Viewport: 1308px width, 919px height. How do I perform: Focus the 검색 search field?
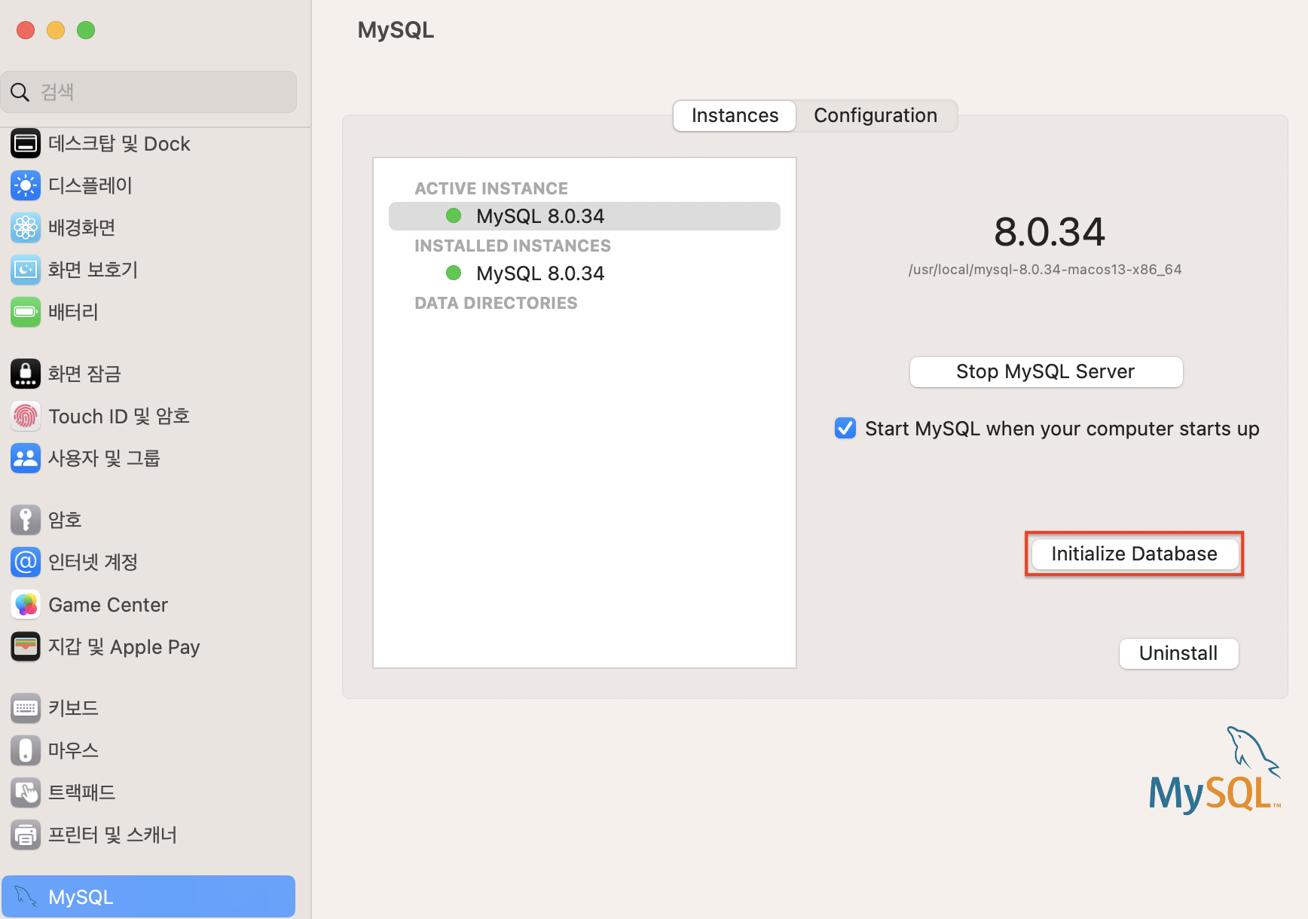[x=149, y=92]
